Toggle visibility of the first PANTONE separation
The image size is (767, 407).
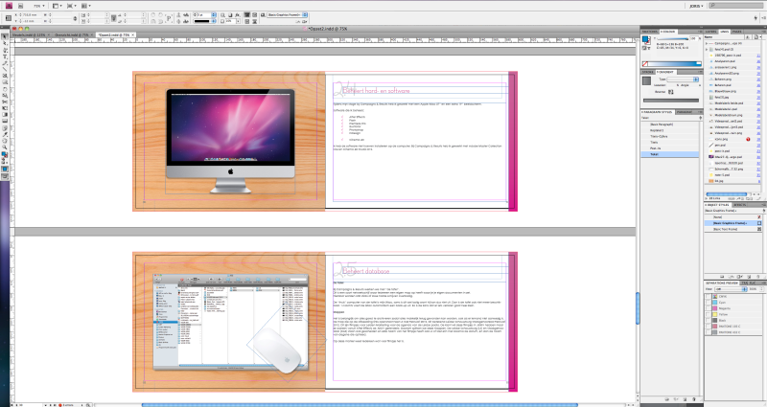point(708,327)
